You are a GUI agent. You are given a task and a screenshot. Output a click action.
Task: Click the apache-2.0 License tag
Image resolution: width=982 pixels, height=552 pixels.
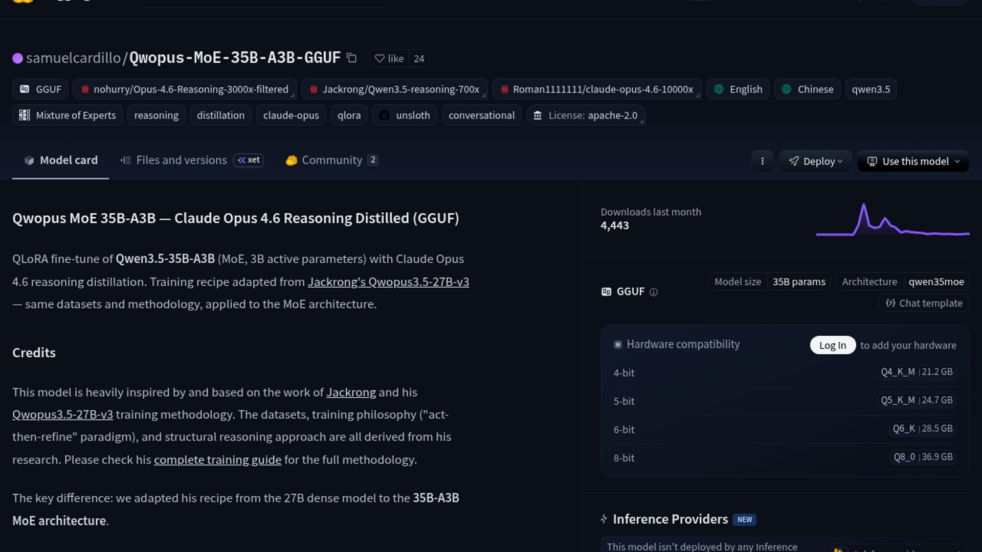tap(586, 116)
